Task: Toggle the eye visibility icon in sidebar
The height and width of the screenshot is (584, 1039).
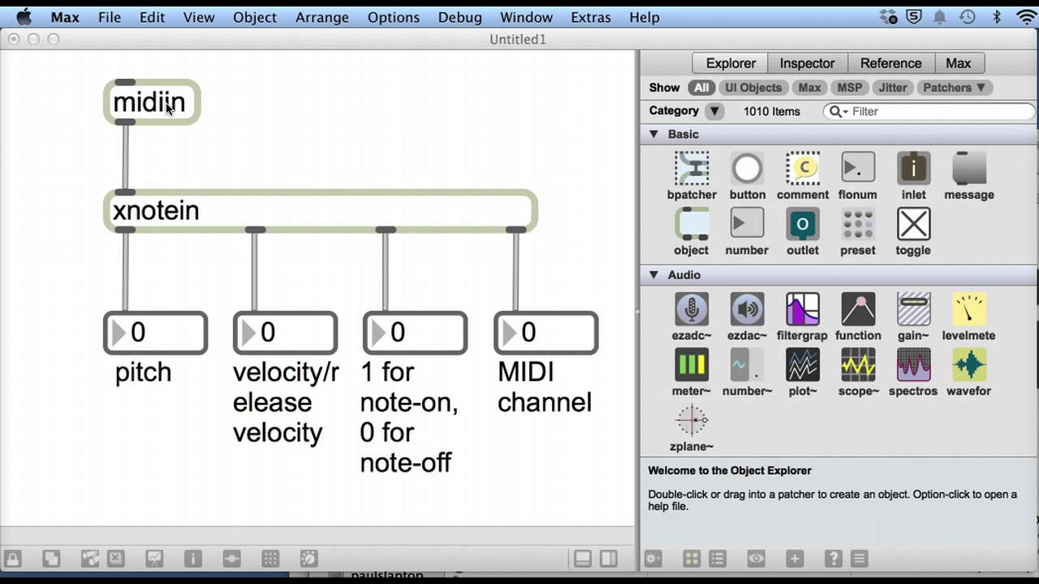Action: (x=757, y=558)
